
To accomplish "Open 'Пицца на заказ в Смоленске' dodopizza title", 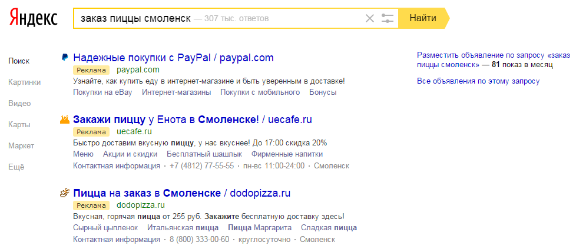I will [x=182, y=193].
